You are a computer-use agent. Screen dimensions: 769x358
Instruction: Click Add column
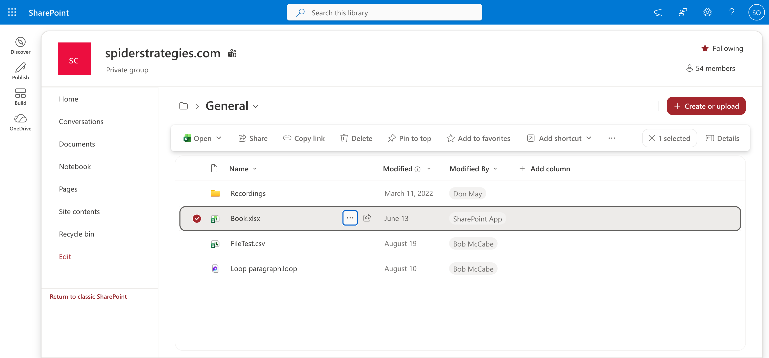pos(545,169)
